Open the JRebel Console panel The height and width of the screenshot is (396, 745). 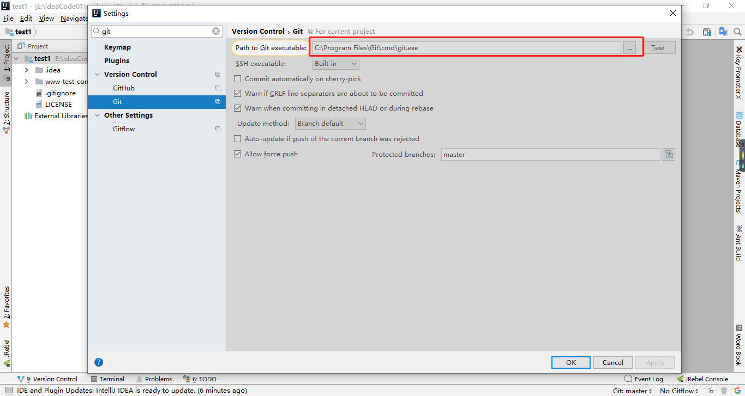(702, 379)
